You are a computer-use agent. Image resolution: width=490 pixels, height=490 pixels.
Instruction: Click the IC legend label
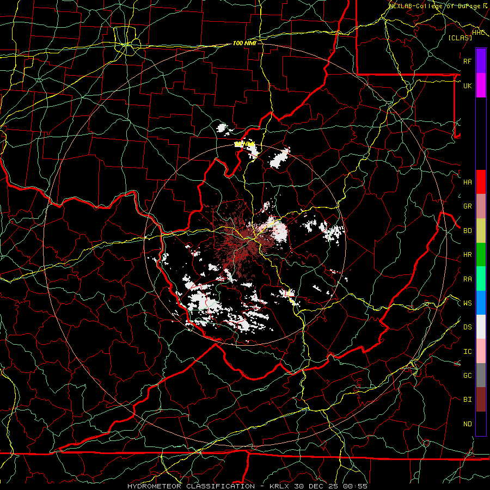tap(467, 352)
